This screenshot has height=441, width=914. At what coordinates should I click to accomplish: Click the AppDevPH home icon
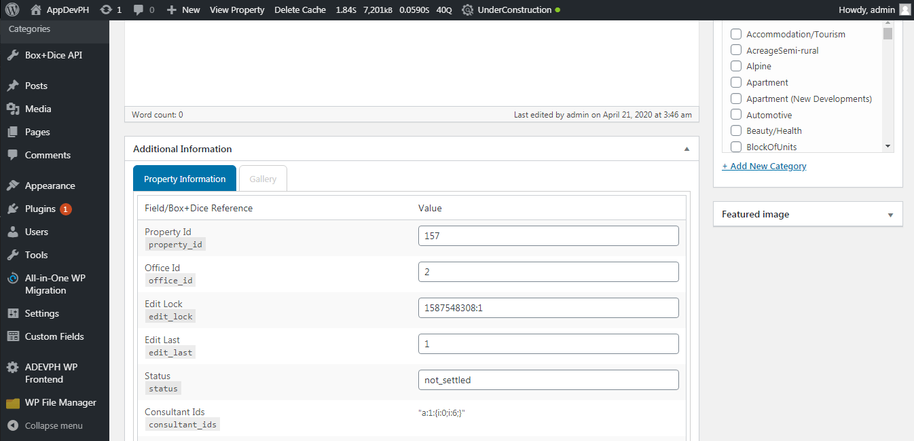(x=36, y=10)
